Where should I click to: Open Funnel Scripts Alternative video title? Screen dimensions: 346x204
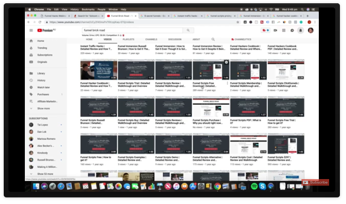(x=207, y=159)
